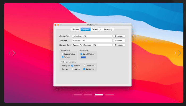Select the Display tab
Image resolution: width=186 pixels, height=106 pixels.
tap(86, 30)
